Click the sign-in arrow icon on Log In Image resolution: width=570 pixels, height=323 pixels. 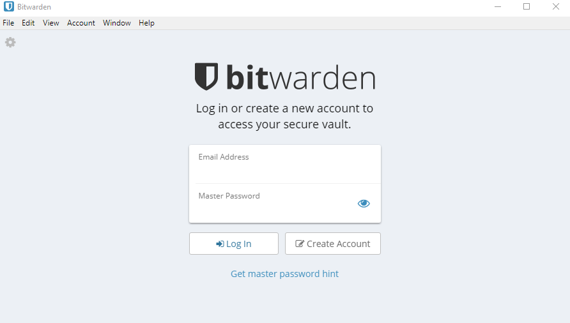(x=220, y=244)
